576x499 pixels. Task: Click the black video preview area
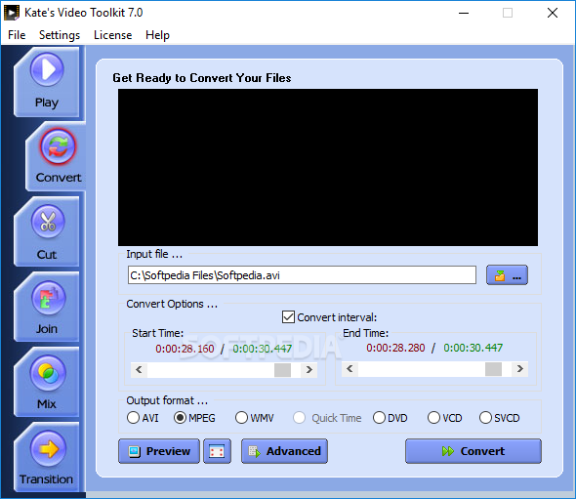pyautogui.click(x=328, y=167)
